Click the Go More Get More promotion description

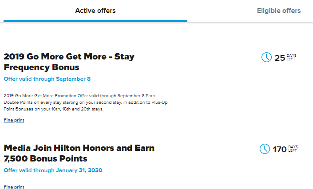(86, 102)
